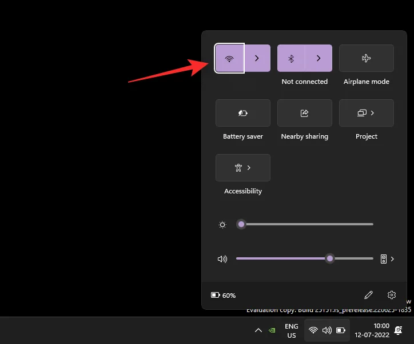Click the Battery saver label
Viewport: 414px width, 344px height.
243,136
